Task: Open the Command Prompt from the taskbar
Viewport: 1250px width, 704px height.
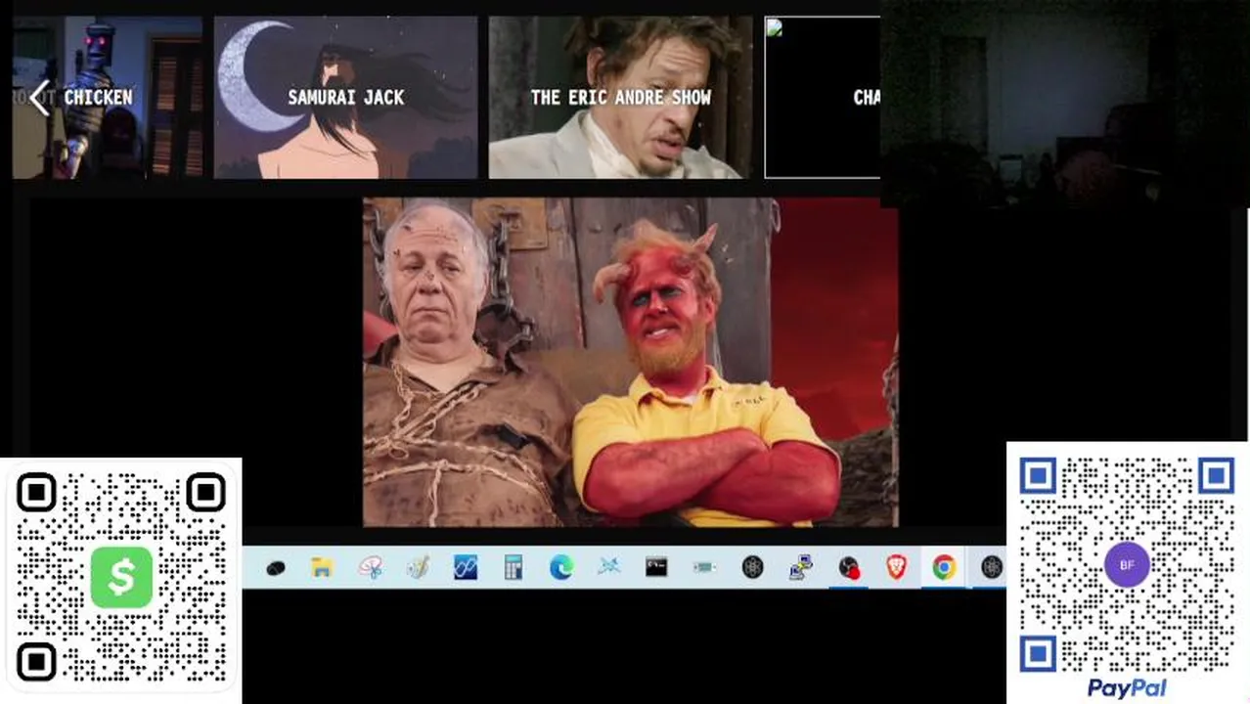Action: [x=656, y=567]
